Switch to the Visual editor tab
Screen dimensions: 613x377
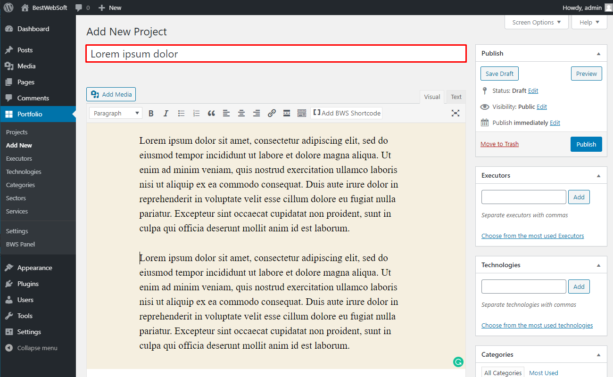pyautogui.click(x=432, y=97)
